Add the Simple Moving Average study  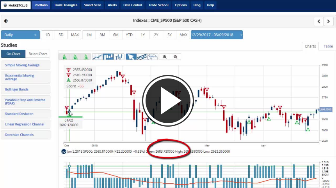(x=25, y=65)
